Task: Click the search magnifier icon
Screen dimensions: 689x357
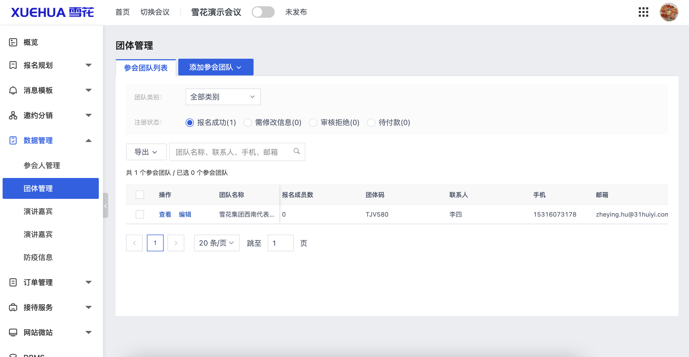Action: point(297,151)
